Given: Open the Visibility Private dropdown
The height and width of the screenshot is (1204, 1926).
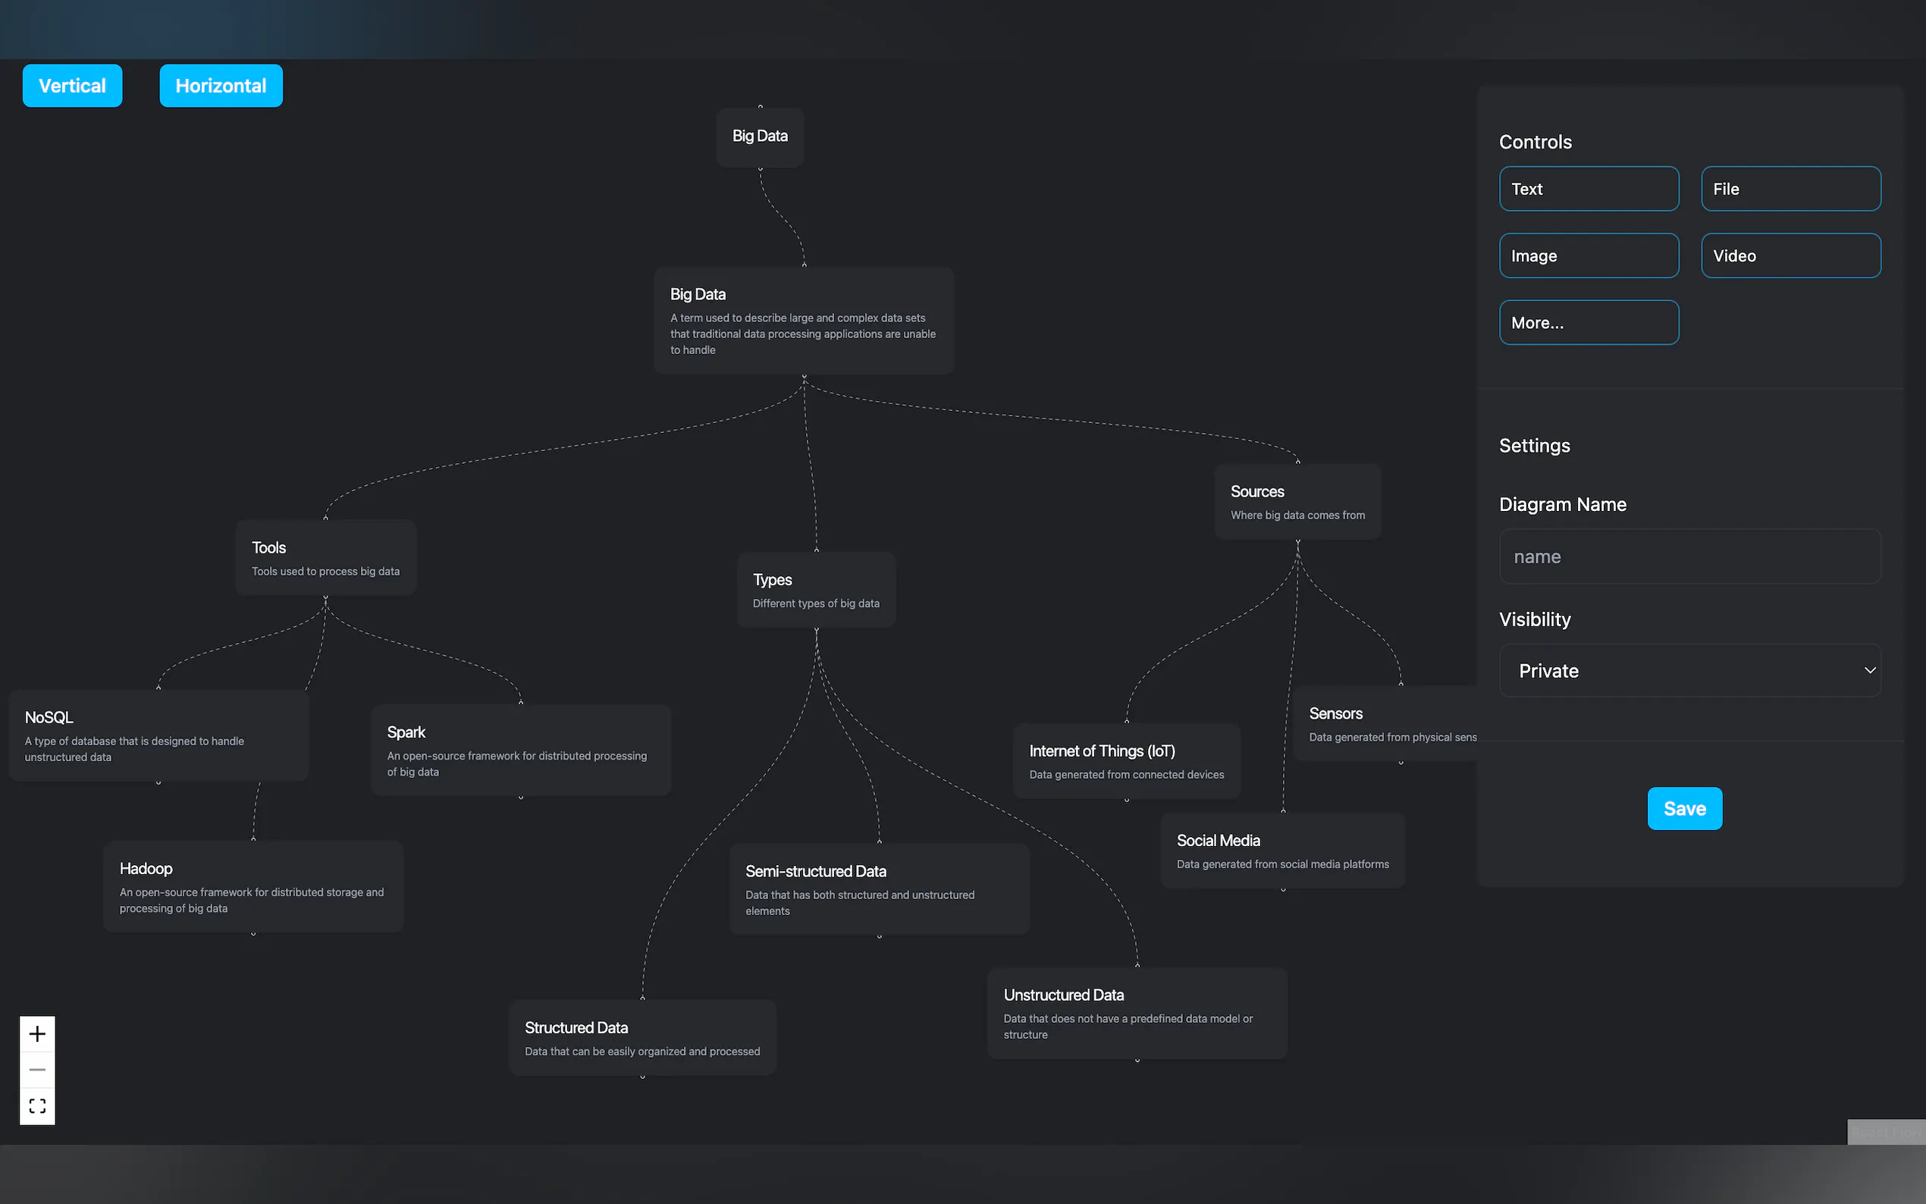Looking at the screenshot, I should click(x=1689, y=670).
